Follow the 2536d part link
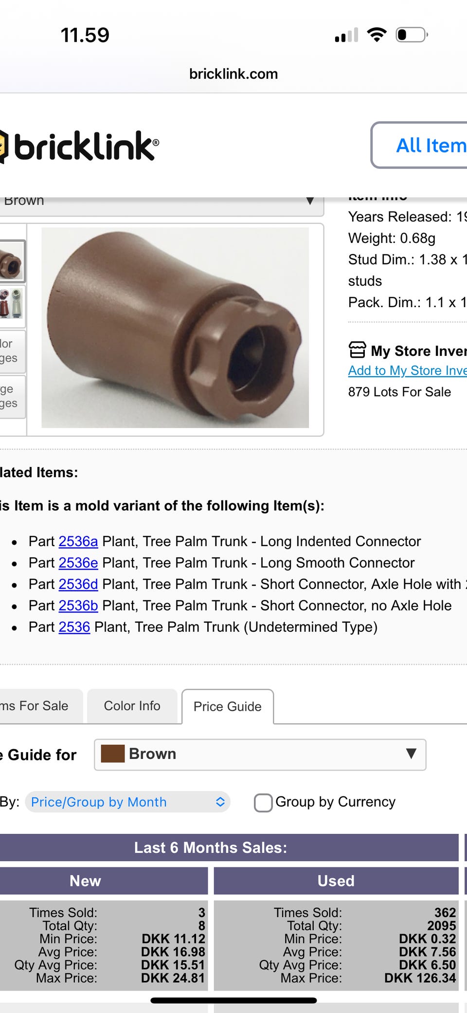The image size is (467, 1013). 78,584
